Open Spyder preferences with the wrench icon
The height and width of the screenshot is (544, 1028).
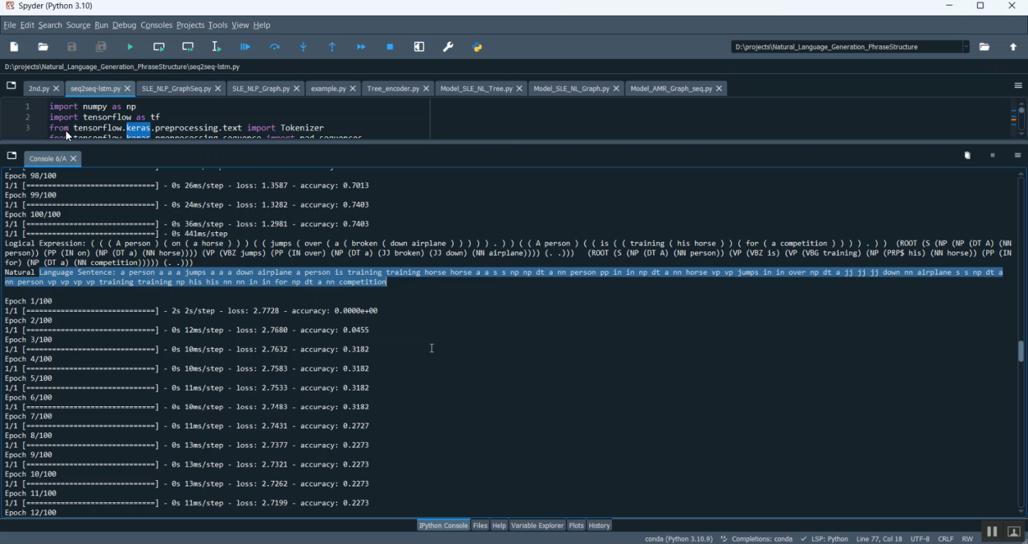448,47
